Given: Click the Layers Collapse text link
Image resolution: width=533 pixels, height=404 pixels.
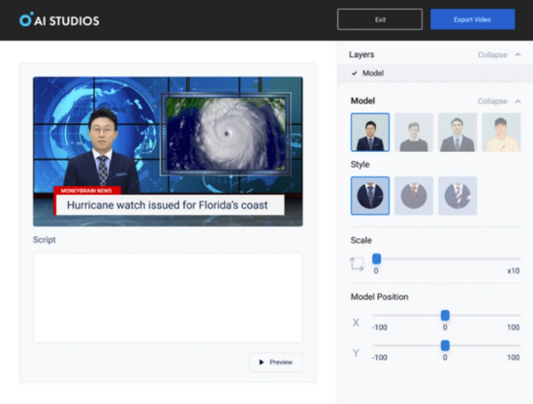Looking at the screenshot, I should click(x=492, y=54).
